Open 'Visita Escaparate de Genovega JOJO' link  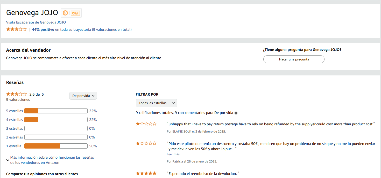point(36,22)
